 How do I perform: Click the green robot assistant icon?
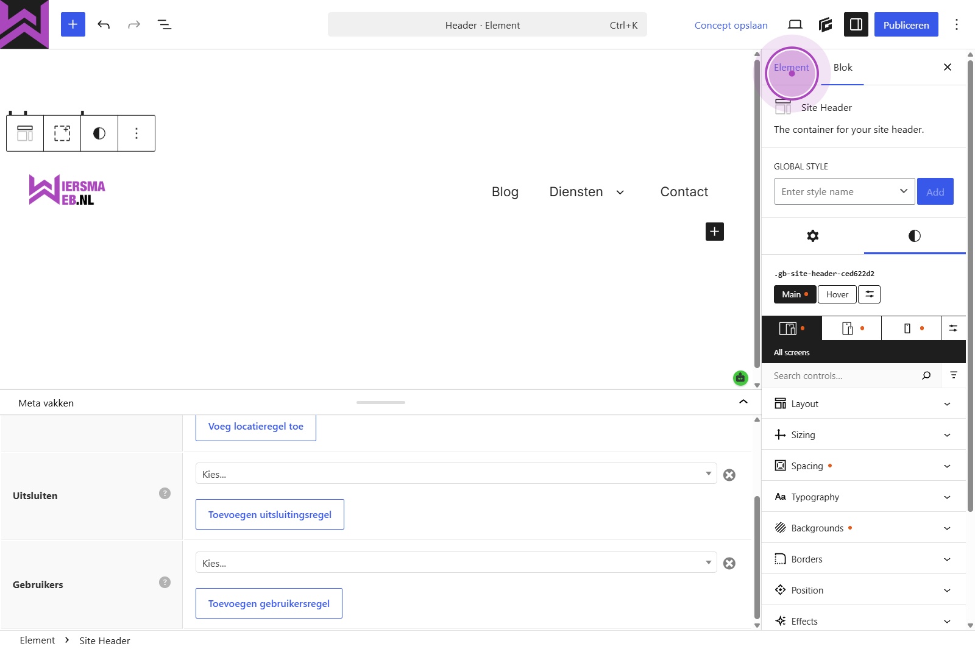(x=740, y=378)
